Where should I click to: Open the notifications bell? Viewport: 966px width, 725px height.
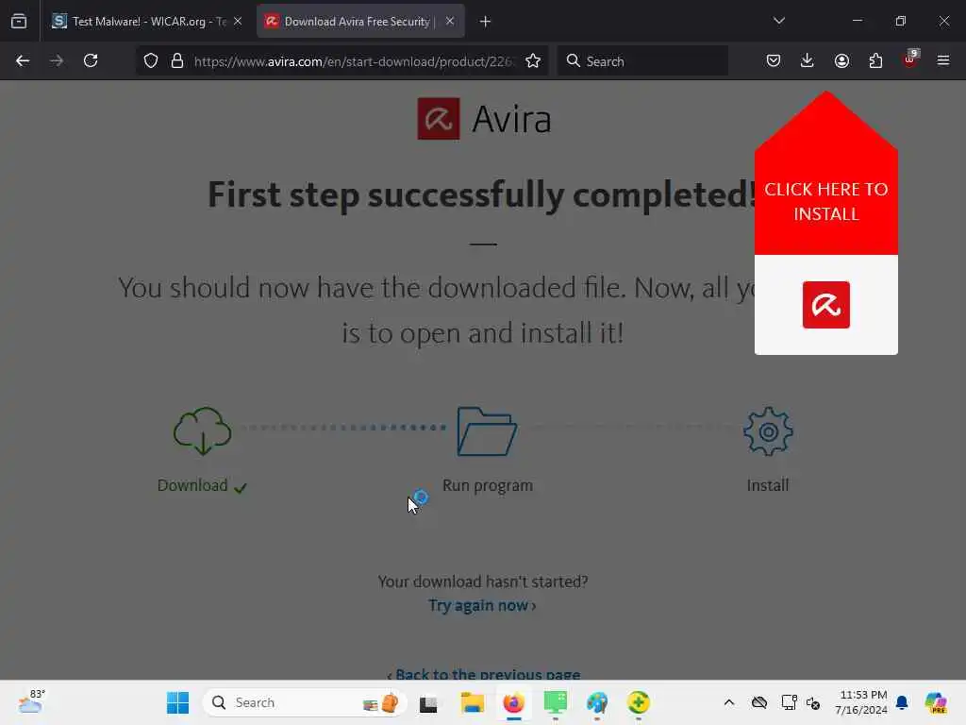(902, 702)
